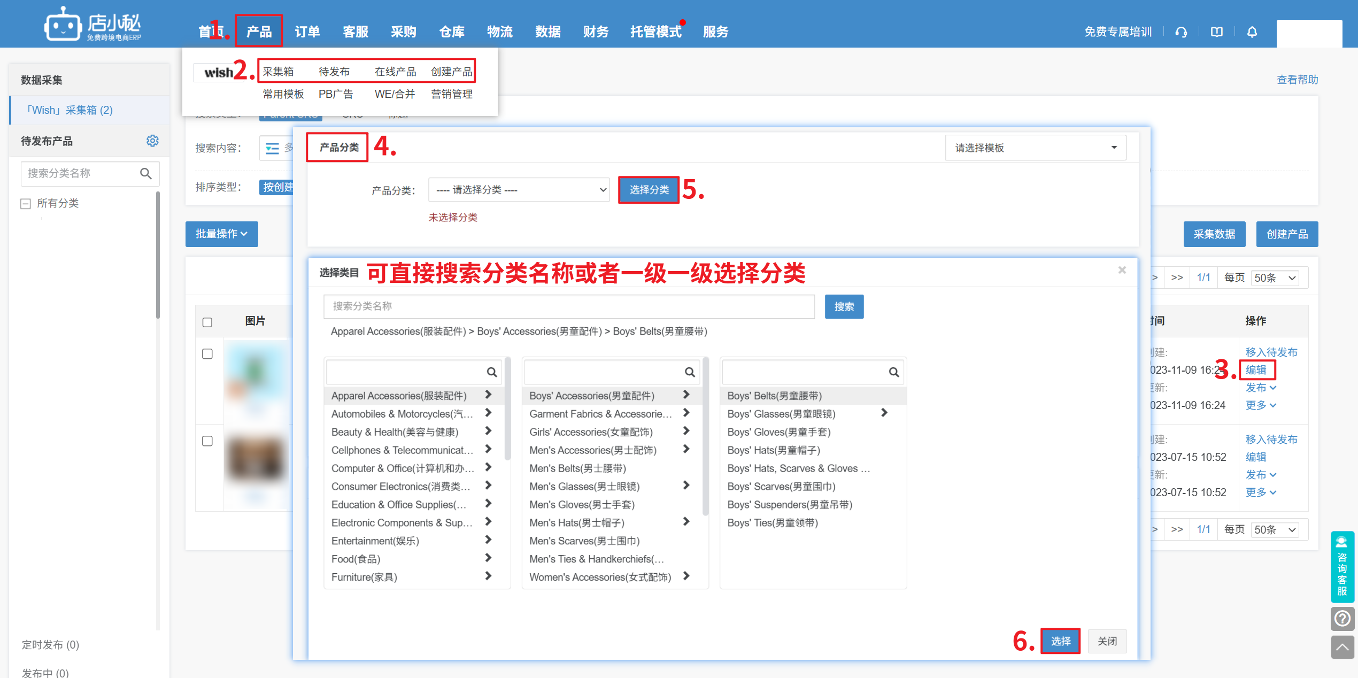Click the blue 选择分类 button
This screenshot has height=678, width=1358.
(x=649, y=190)
